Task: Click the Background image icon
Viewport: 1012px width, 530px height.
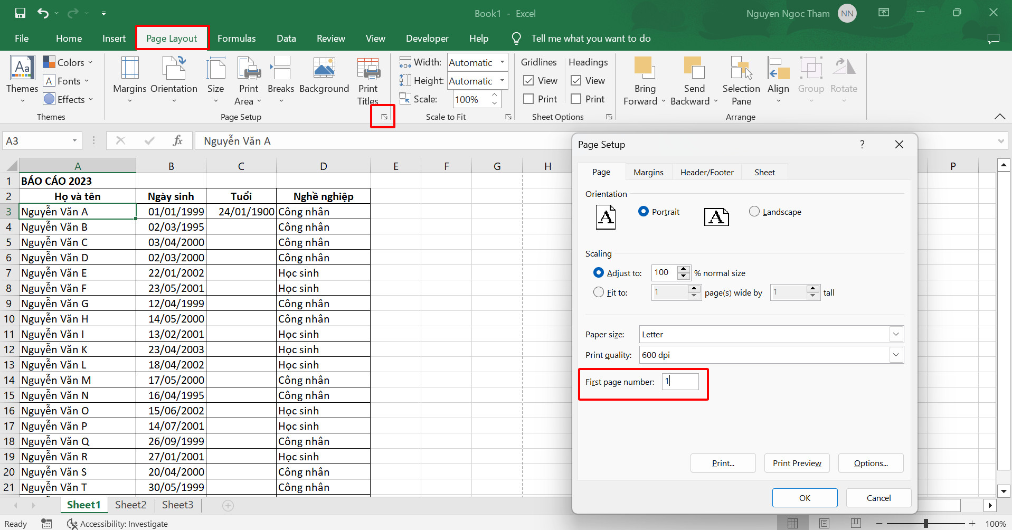Action: tap(324, 69)
